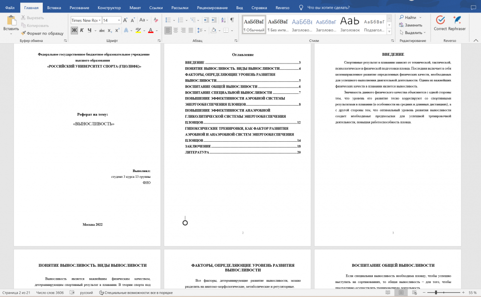Image resolution: width=481 pixels, height=297 pixels.
Task: Collapse the ribbon with the chevron
Action: pos(476,40)
